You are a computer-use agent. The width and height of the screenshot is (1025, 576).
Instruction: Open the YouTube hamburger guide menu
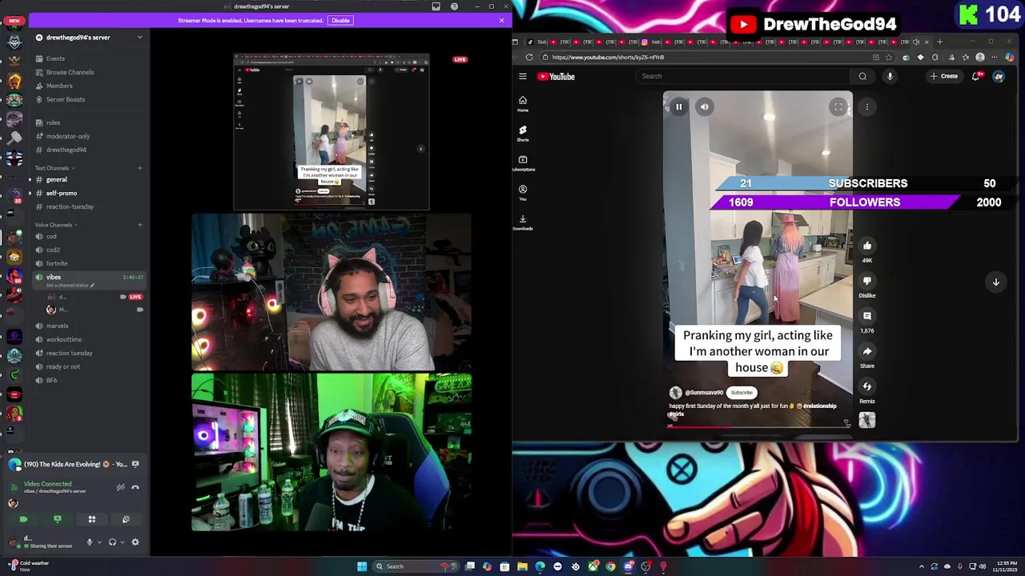[523, 77]
